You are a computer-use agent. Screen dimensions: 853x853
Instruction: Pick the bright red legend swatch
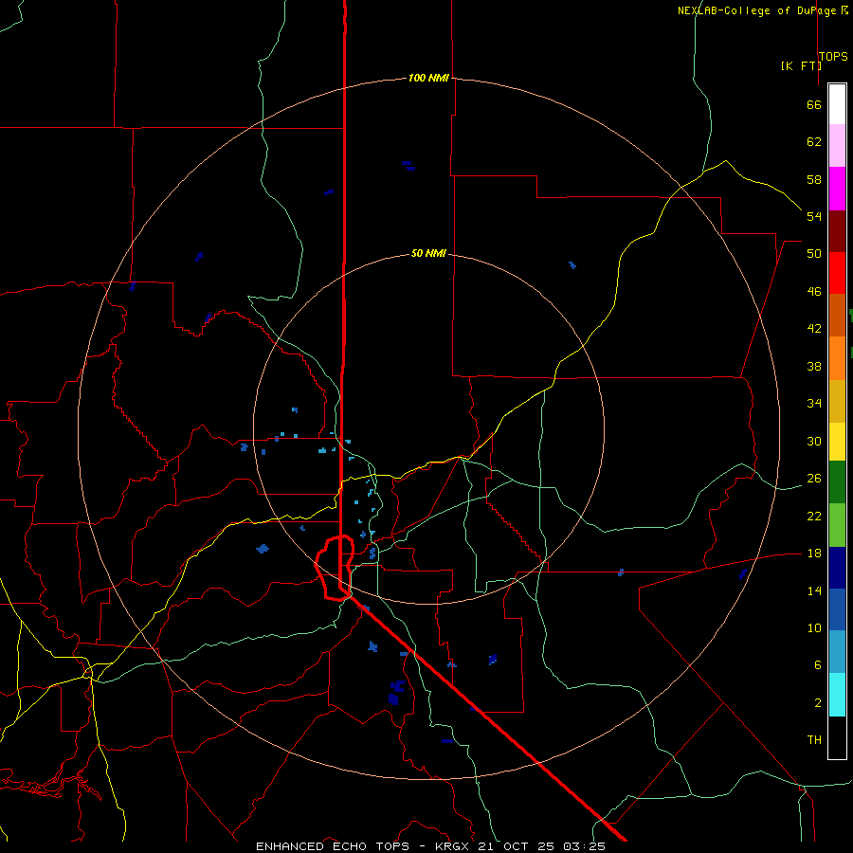[837, 273]
